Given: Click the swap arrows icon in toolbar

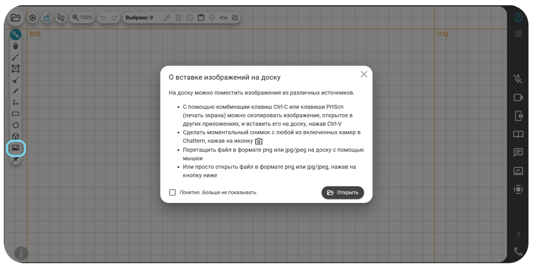Looking at the screenshot, I should tap(224, 18).
